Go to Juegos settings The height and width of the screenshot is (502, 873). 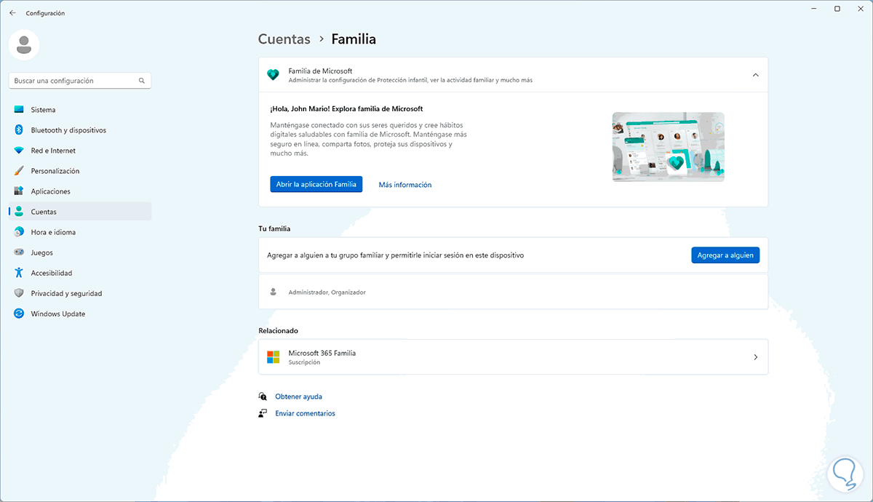tap(80, 252)
